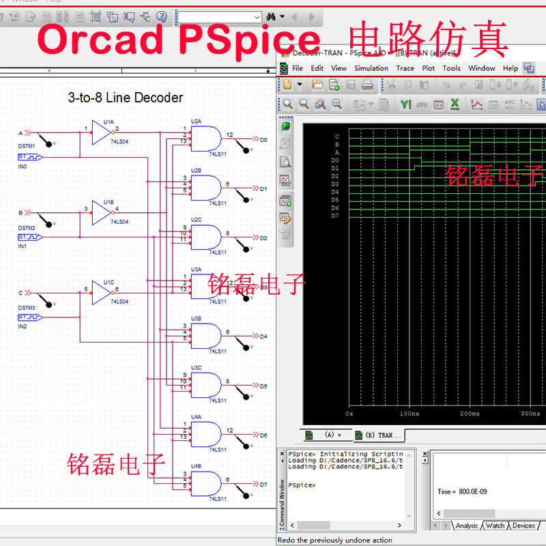Select the U1A 74LS04 inverter
The width and height of the screenshot is (546, 546).
click(102, 132)
